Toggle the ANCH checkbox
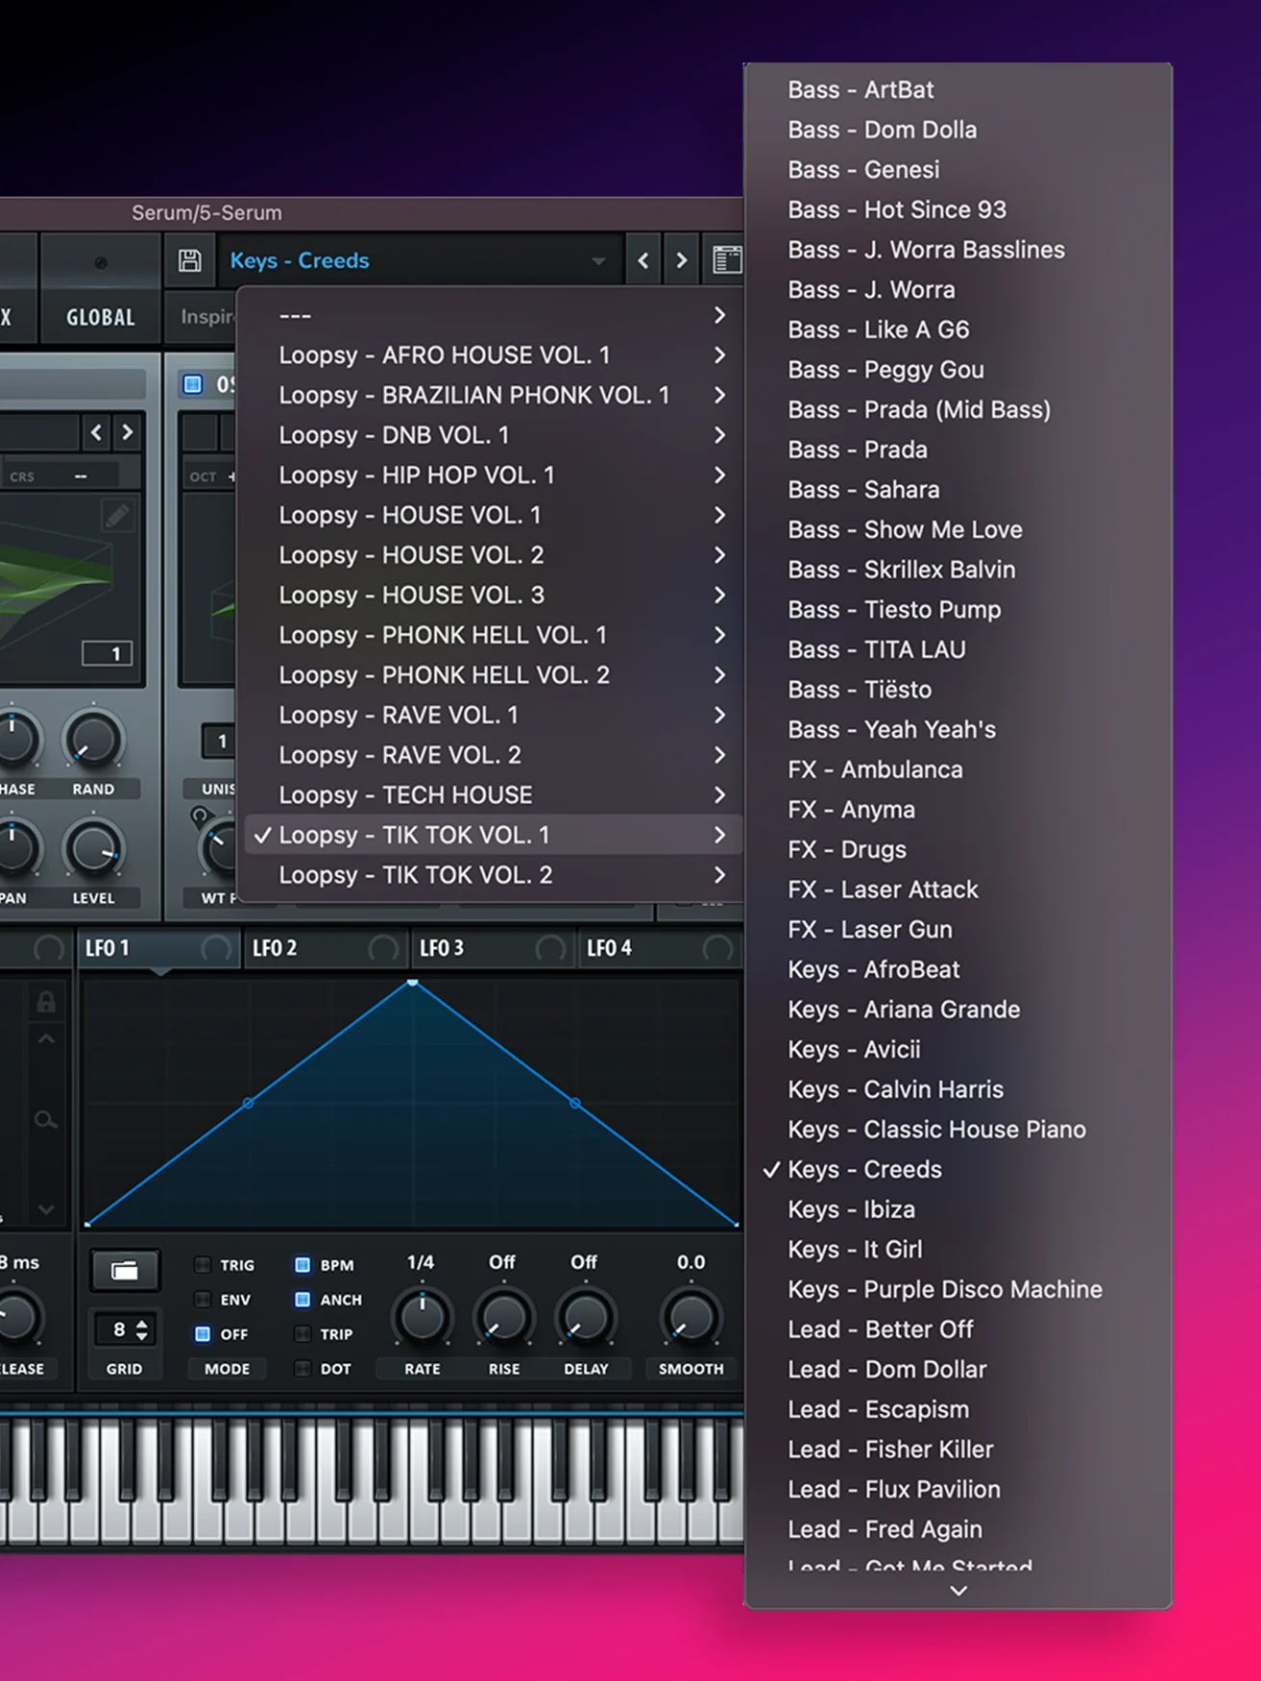 point(303,1299)
